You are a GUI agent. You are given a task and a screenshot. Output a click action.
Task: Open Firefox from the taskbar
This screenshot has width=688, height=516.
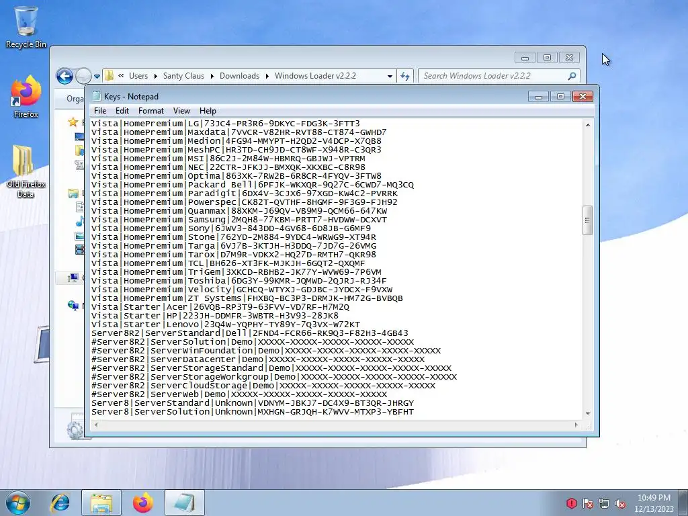point(143,503)
